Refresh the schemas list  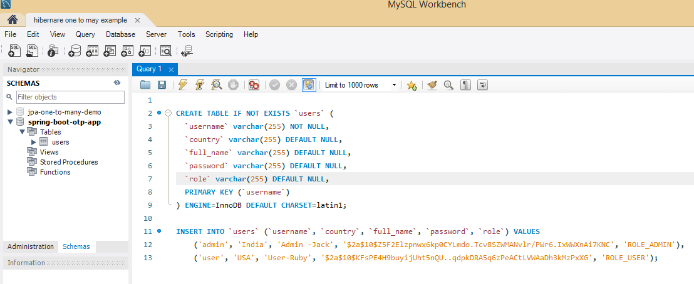click(x=117, y=83)
